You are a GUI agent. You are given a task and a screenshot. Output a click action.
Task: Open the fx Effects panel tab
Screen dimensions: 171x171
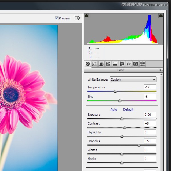pyautogui.click(x=129, y=64)
